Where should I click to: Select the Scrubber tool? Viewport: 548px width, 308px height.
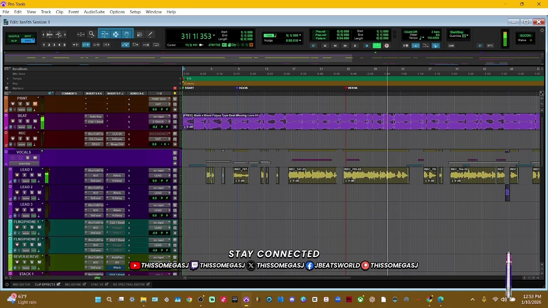tap(139, 34)
